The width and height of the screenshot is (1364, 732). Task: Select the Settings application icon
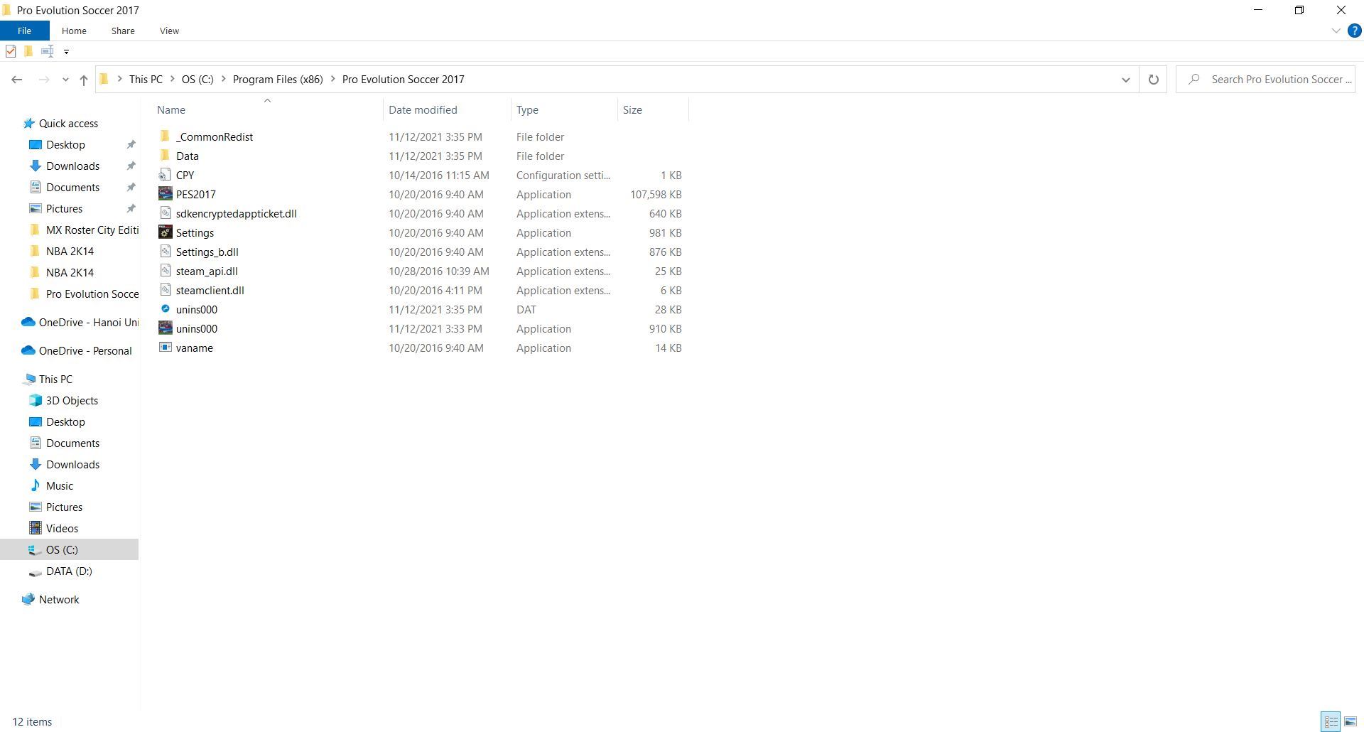(165, 232)
